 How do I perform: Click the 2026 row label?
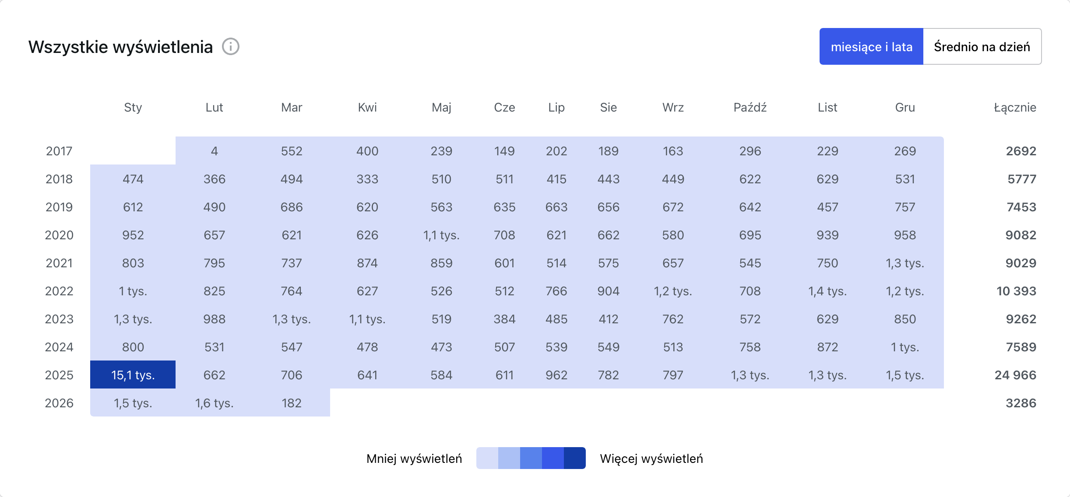[x=59, y=403]
